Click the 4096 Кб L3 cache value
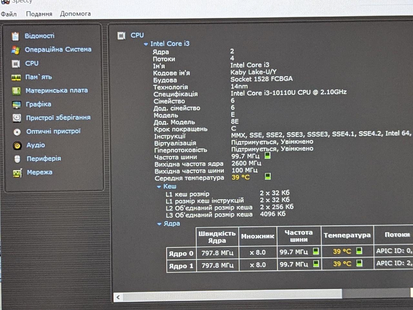This screenshot has height=310, width=413. [273, 214]
